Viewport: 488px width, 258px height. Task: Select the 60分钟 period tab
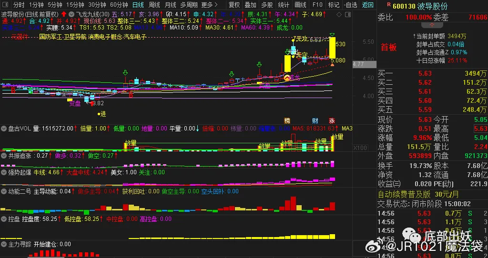click(x=119, y=5)
